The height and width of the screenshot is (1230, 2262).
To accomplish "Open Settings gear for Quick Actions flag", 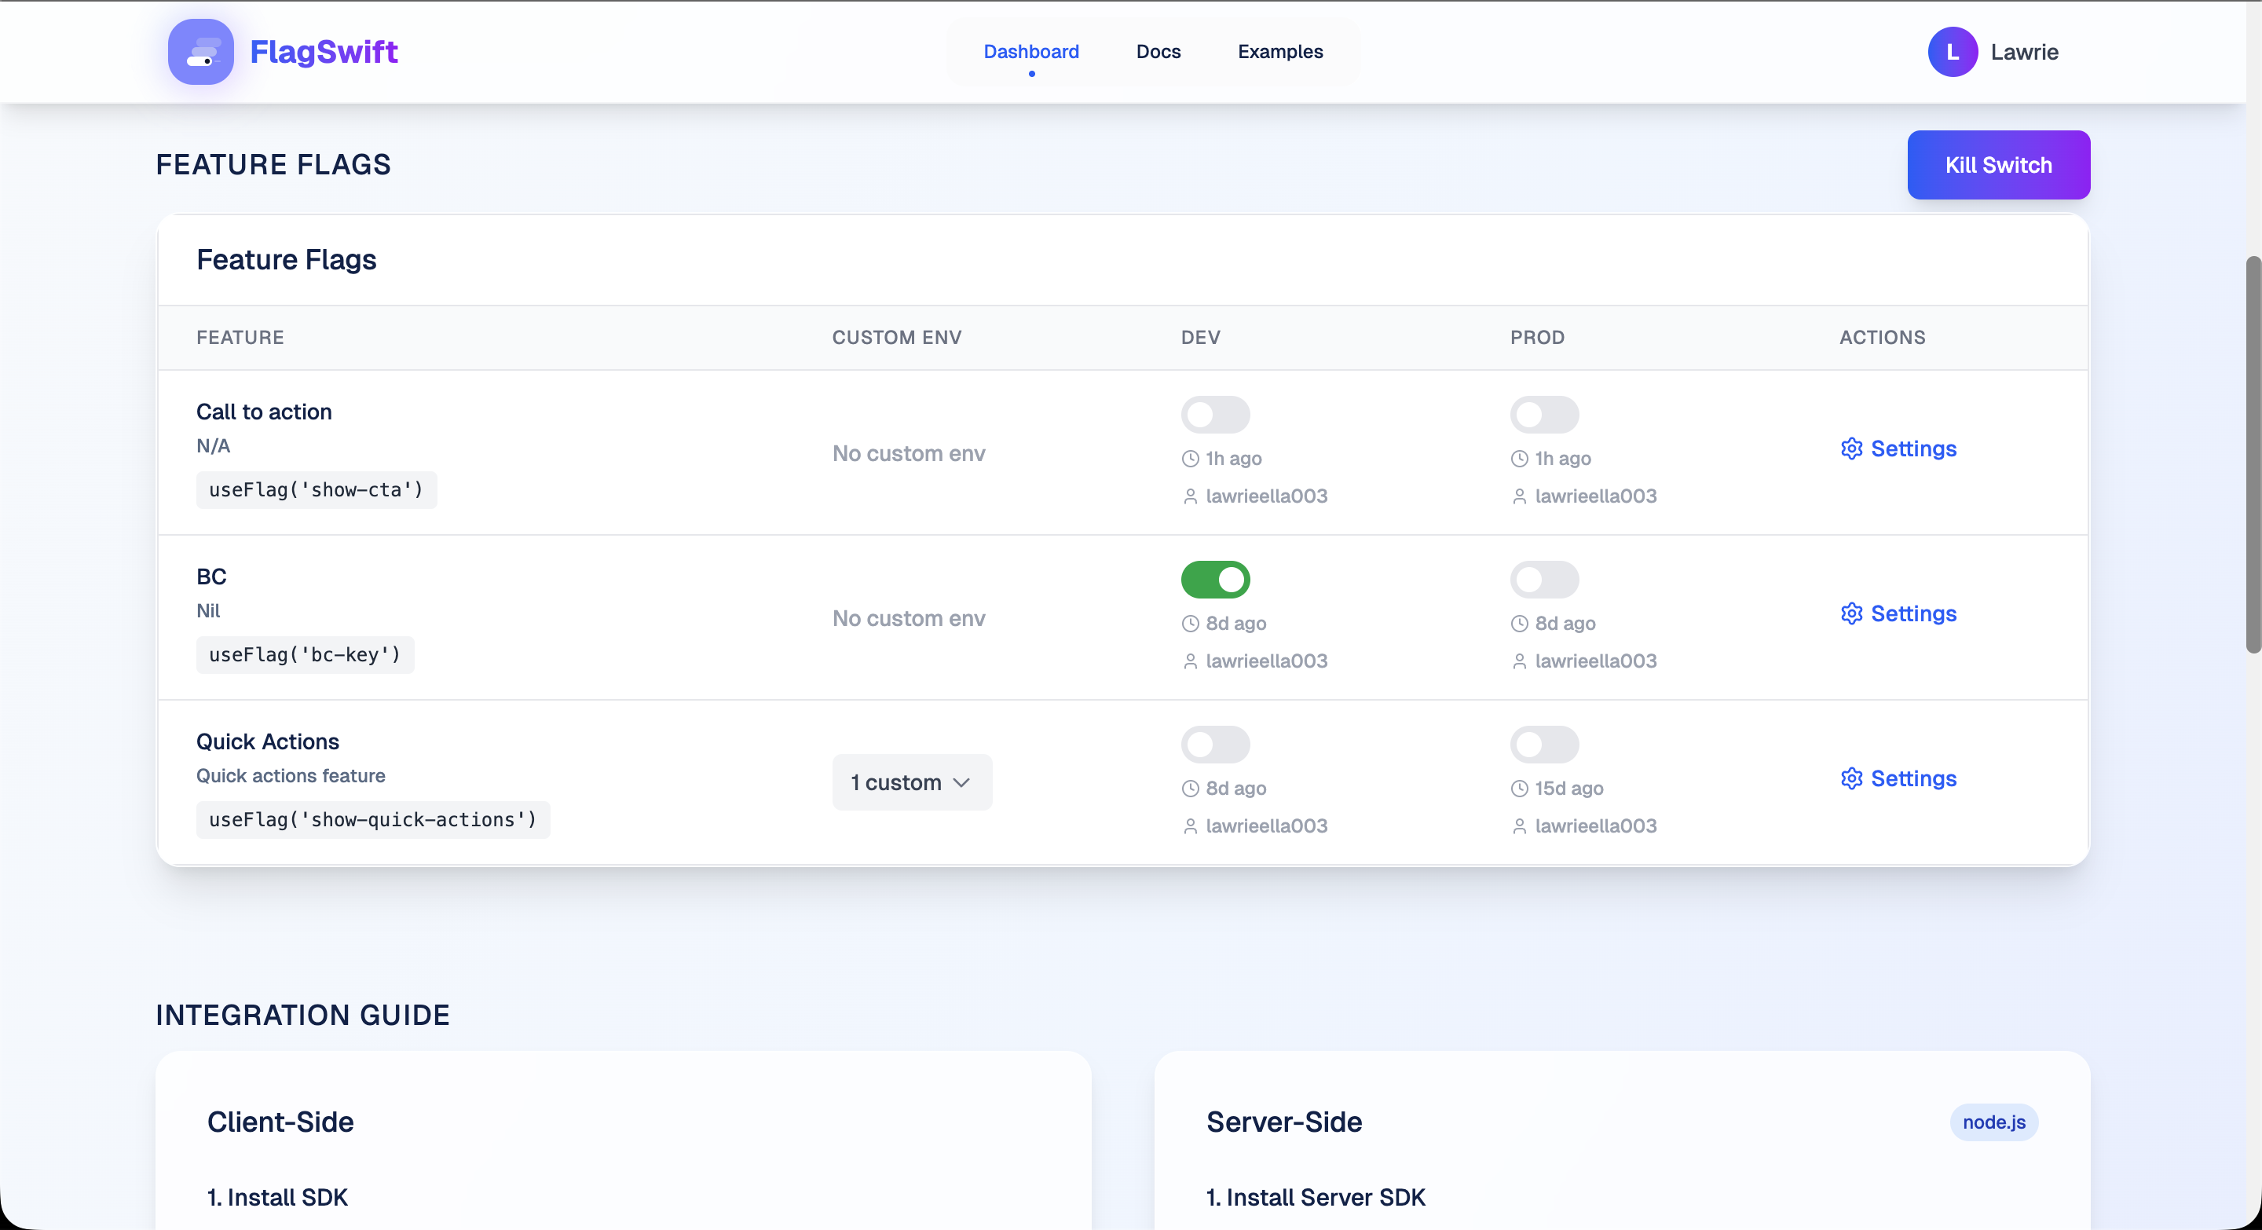I will coord(1852,778).
